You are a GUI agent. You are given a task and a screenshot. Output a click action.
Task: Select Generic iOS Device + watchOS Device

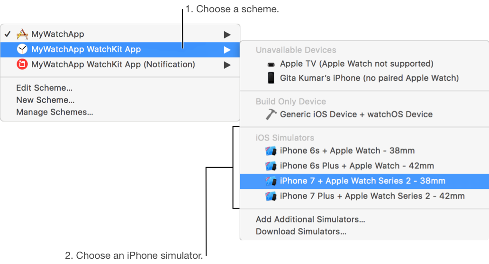click(x=356, y=114)
